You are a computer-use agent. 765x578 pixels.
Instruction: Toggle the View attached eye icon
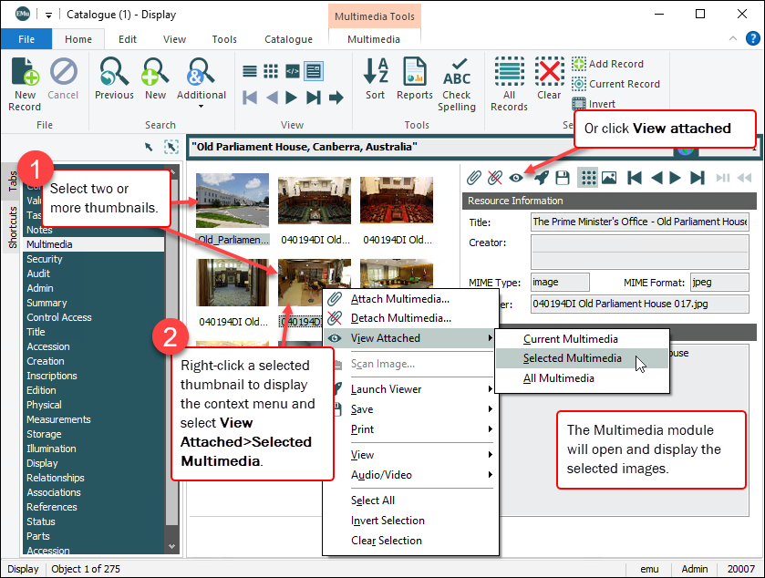pos(516,178)
